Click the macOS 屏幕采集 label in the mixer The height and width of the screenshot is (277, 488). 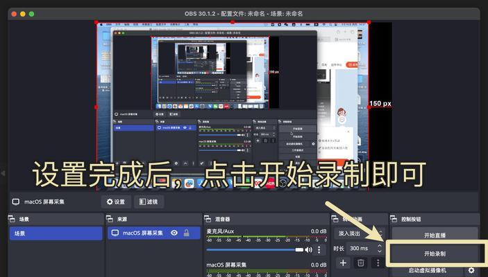tap(226, 265)
